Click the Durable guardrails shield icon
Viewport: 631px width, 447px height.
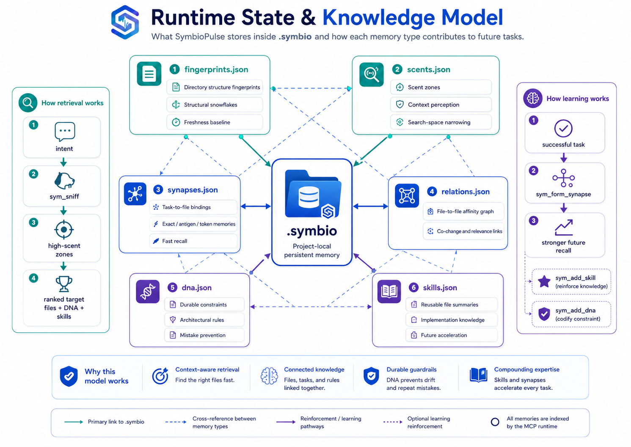(371, 376)
